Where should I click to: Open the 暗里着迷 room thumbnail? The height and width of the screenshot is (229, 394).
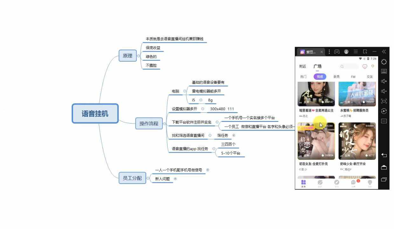coord(316,94)
